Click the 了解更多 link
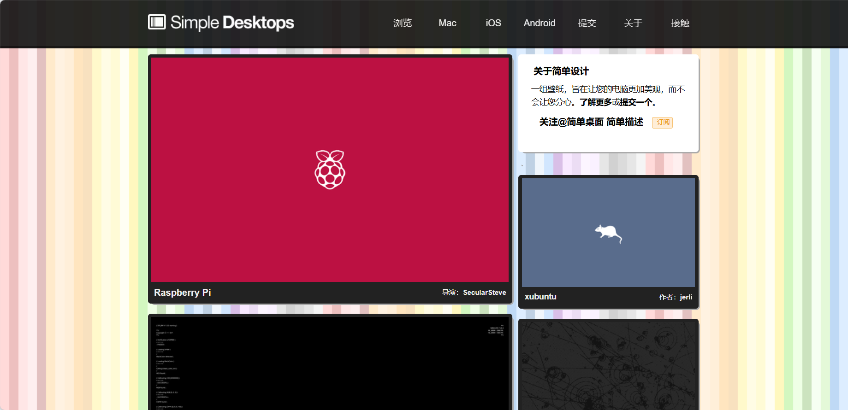 pos(595,102)
